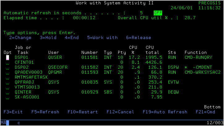This screenshot has height=126, width=224.
Task: Click overall CPU util value 28.7
Action: pyautogui.click(x=190, y=18)
